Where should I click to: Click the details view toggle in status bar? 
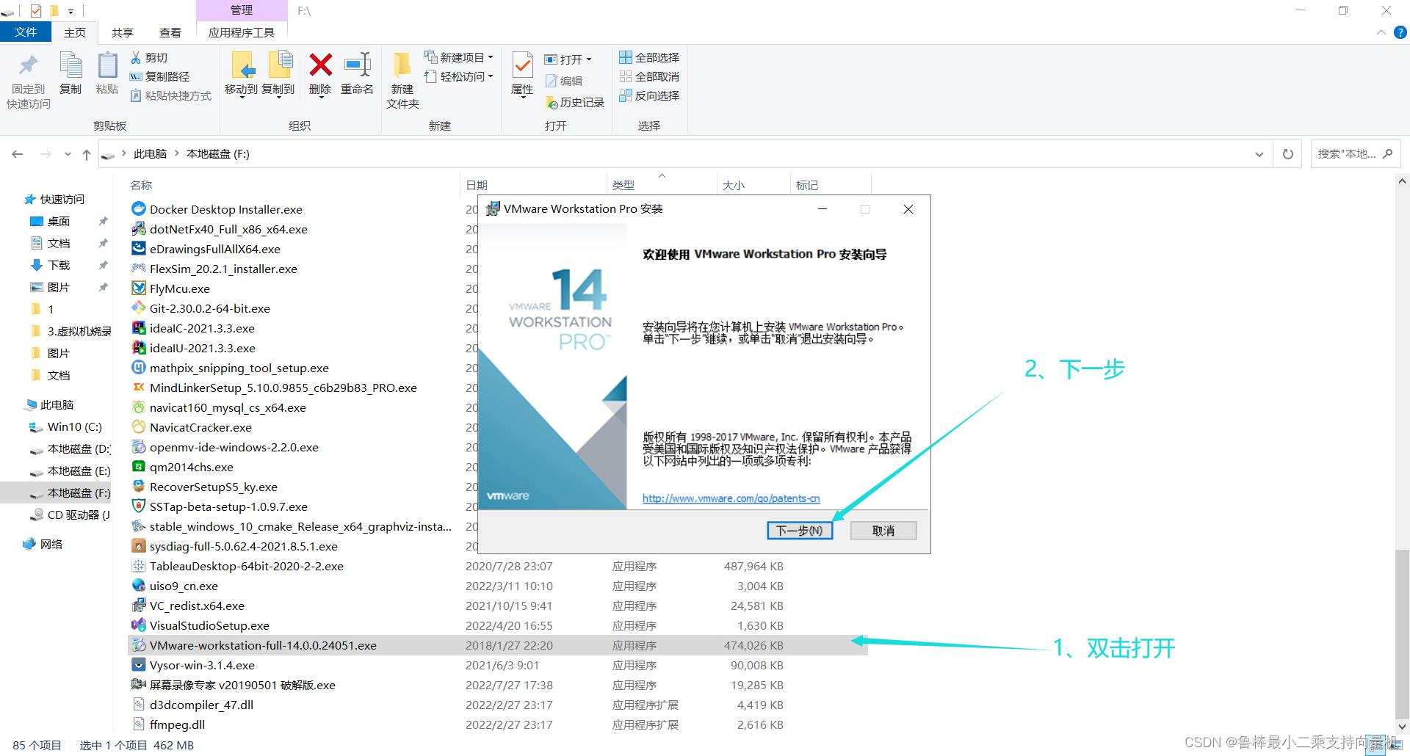tap(1375, 745)
